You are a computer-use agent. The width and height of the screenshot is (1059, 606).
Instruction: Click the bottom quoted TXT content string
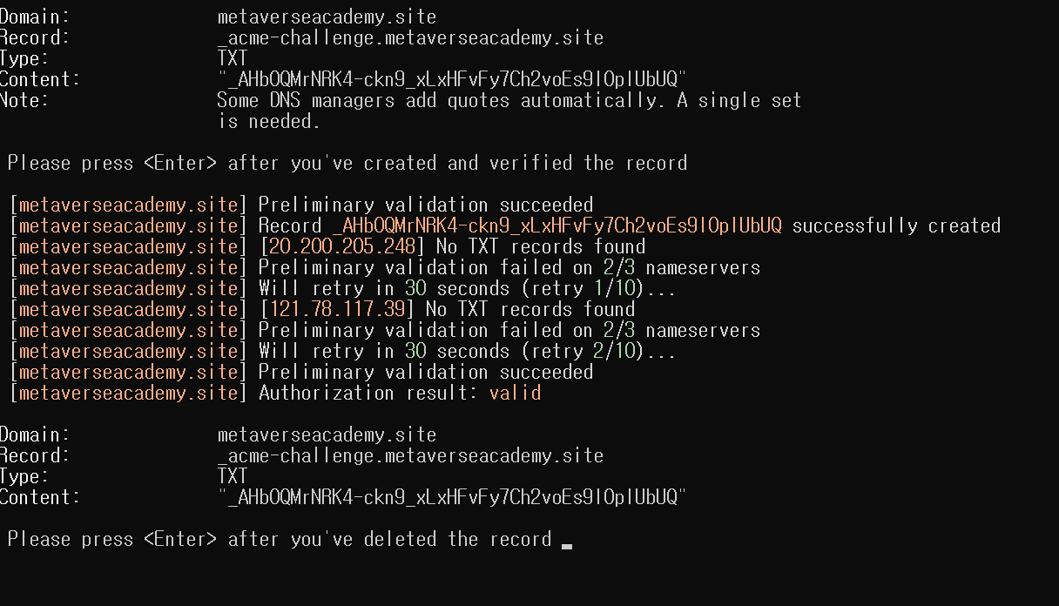click(452, 498)
